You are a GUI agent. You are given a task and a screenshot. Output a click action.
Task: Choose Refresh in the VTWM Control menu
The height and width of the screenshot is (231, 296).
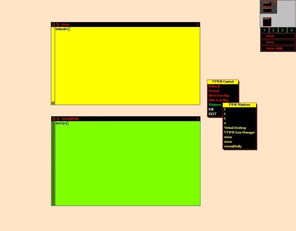pos(223,86)
